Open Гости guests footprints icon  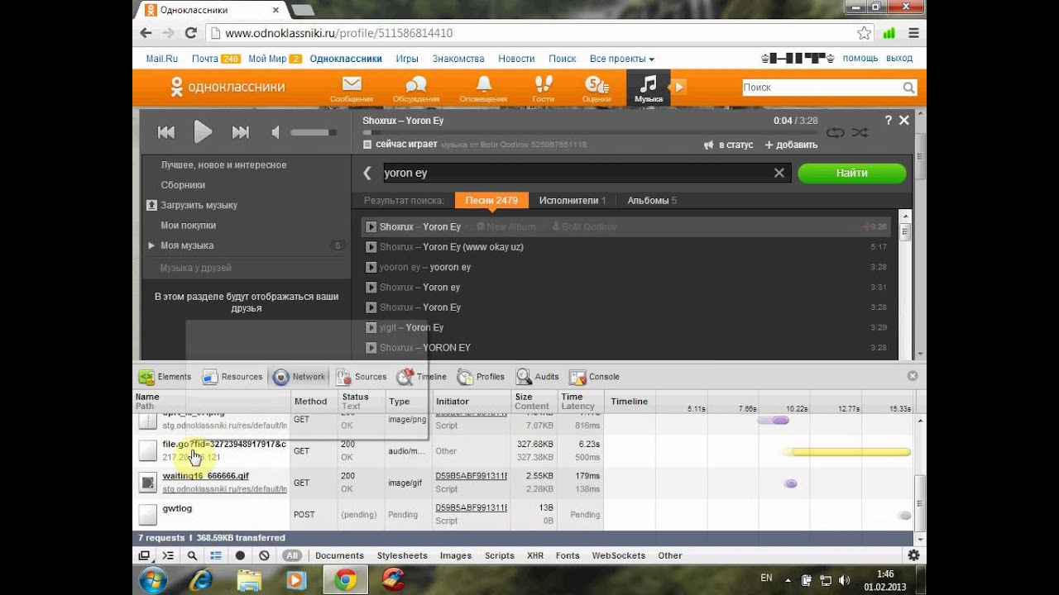(x=543, y=88)
